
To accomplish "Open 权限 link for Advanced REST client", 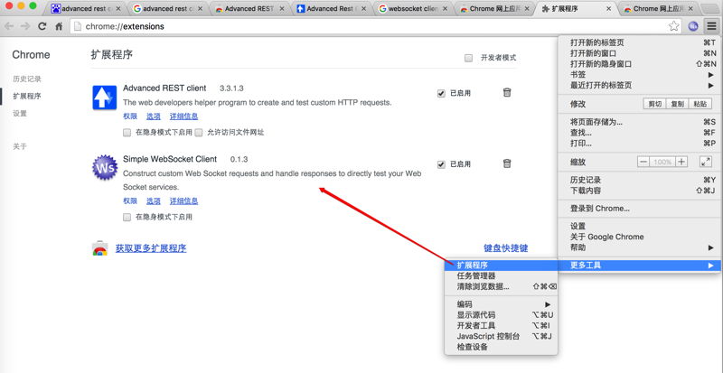I will pyautogui.click(x=130, y=117).
